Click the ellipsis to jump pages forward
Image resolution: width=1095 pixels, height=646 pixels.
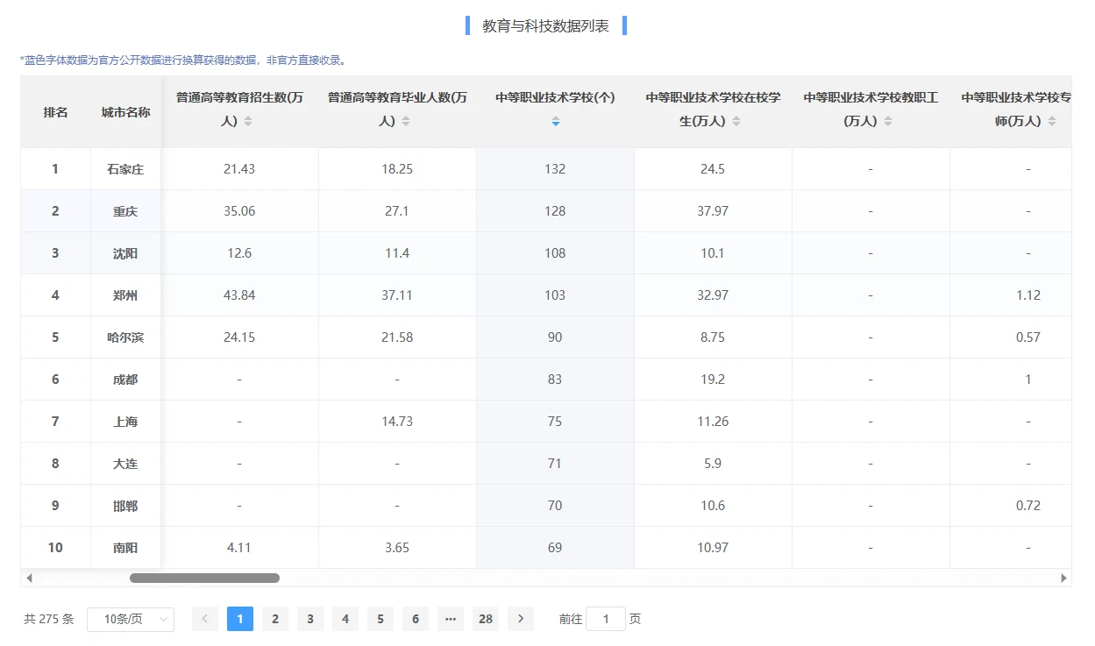(451, 619)
